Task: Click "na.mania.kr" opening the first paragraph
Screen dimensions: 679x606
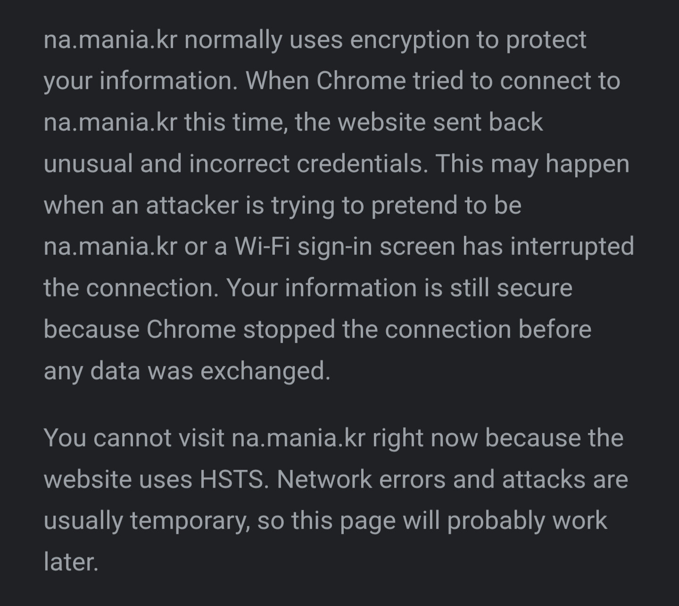Action: (110, 40)
